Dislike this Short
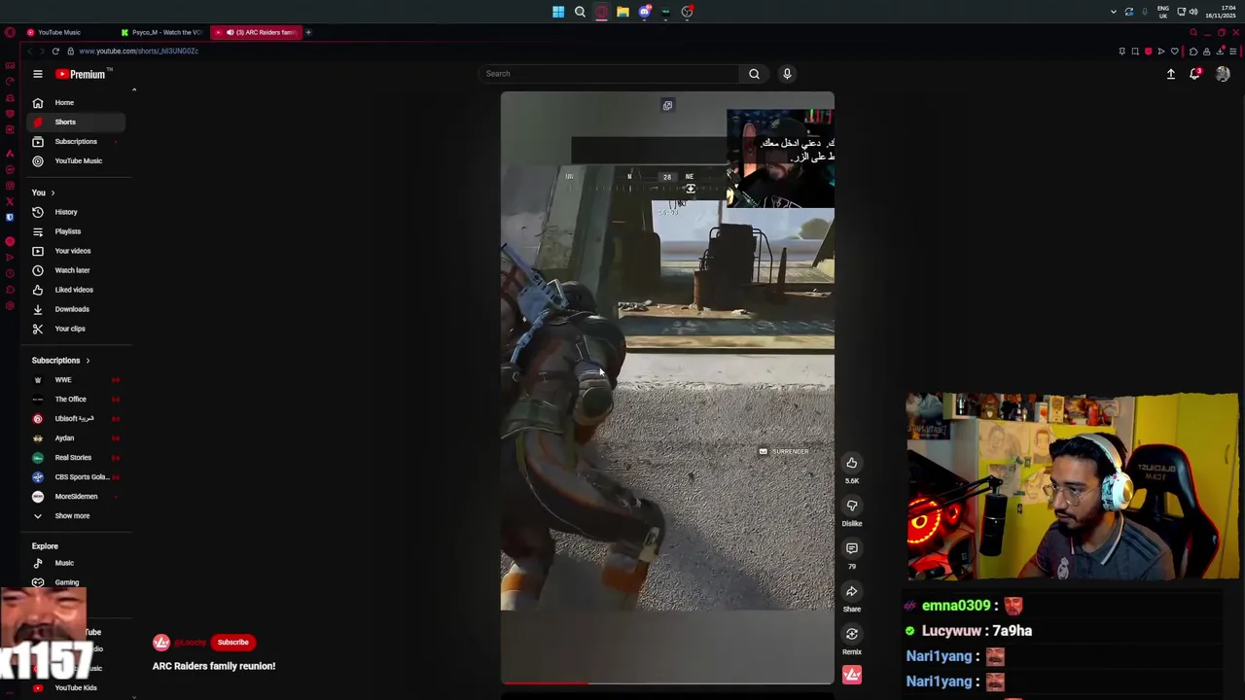1245x700 pixels. point(852,506)
